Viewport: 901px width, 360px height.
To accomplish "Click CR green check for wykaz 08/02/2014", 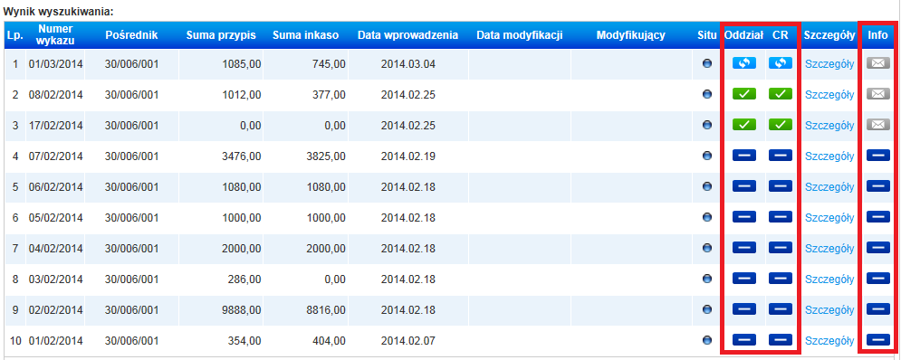I will (781, 94).
